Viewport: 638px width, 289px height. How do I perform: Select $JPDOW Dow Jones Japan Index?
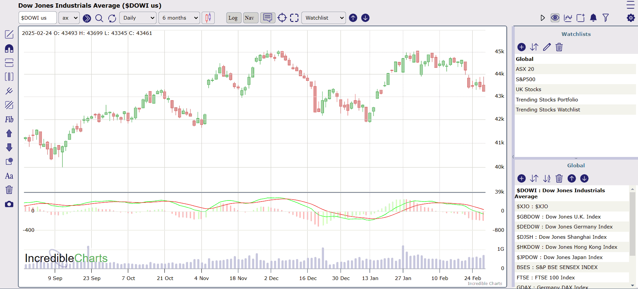(572, 257)
